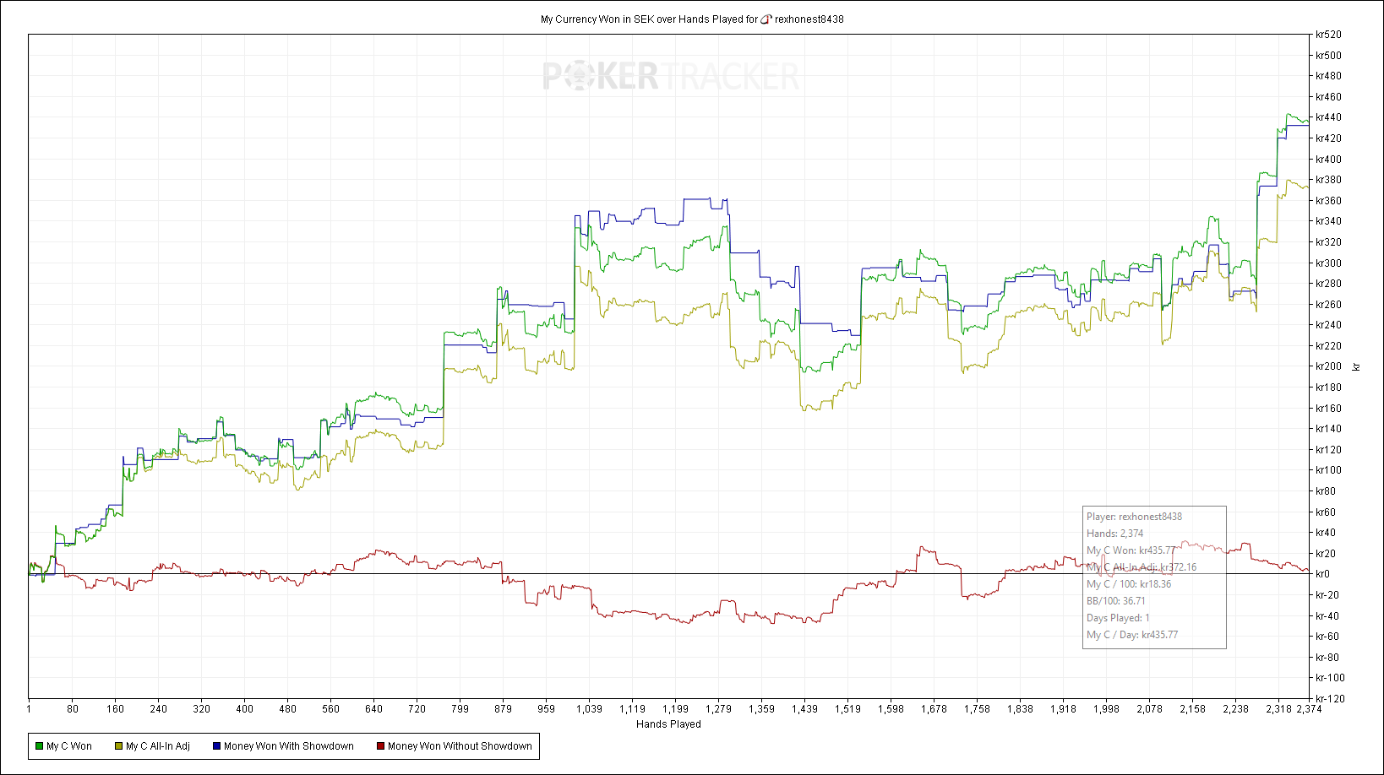Click the y-axis label kr360
This screenshot has height=775, width=1384.
point(1328,201)
